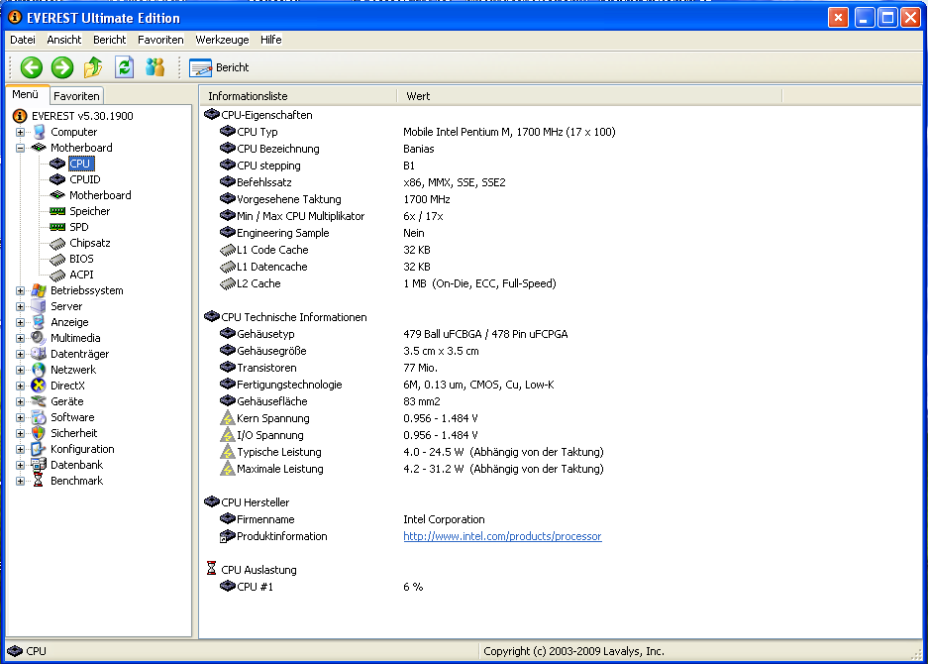Open the Datei menu

[x=23, y=40]
